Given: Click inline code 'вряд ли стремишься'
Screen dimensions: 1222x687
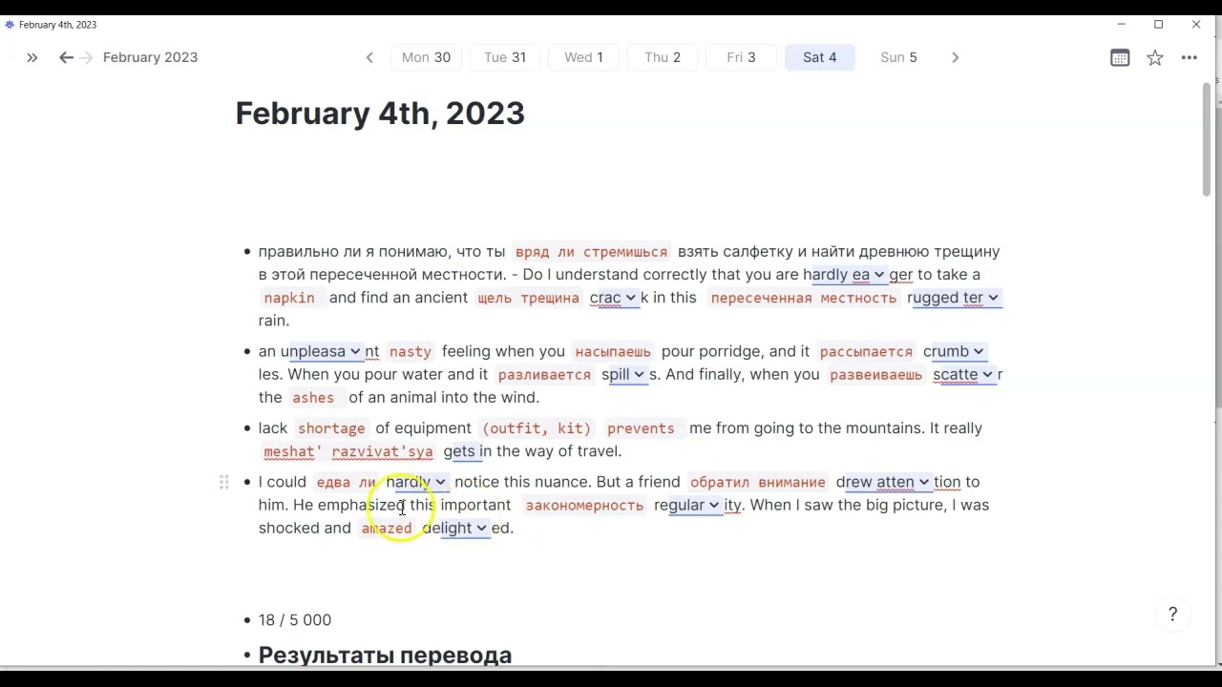Looking at the screenshot, I should click(591, 252).
